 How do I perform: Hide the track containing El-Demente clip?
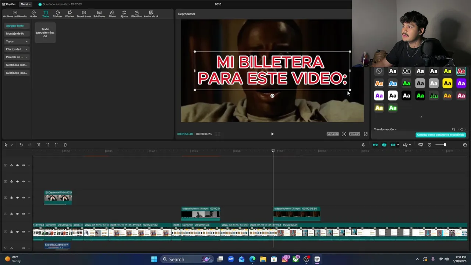tap(17, 198)
